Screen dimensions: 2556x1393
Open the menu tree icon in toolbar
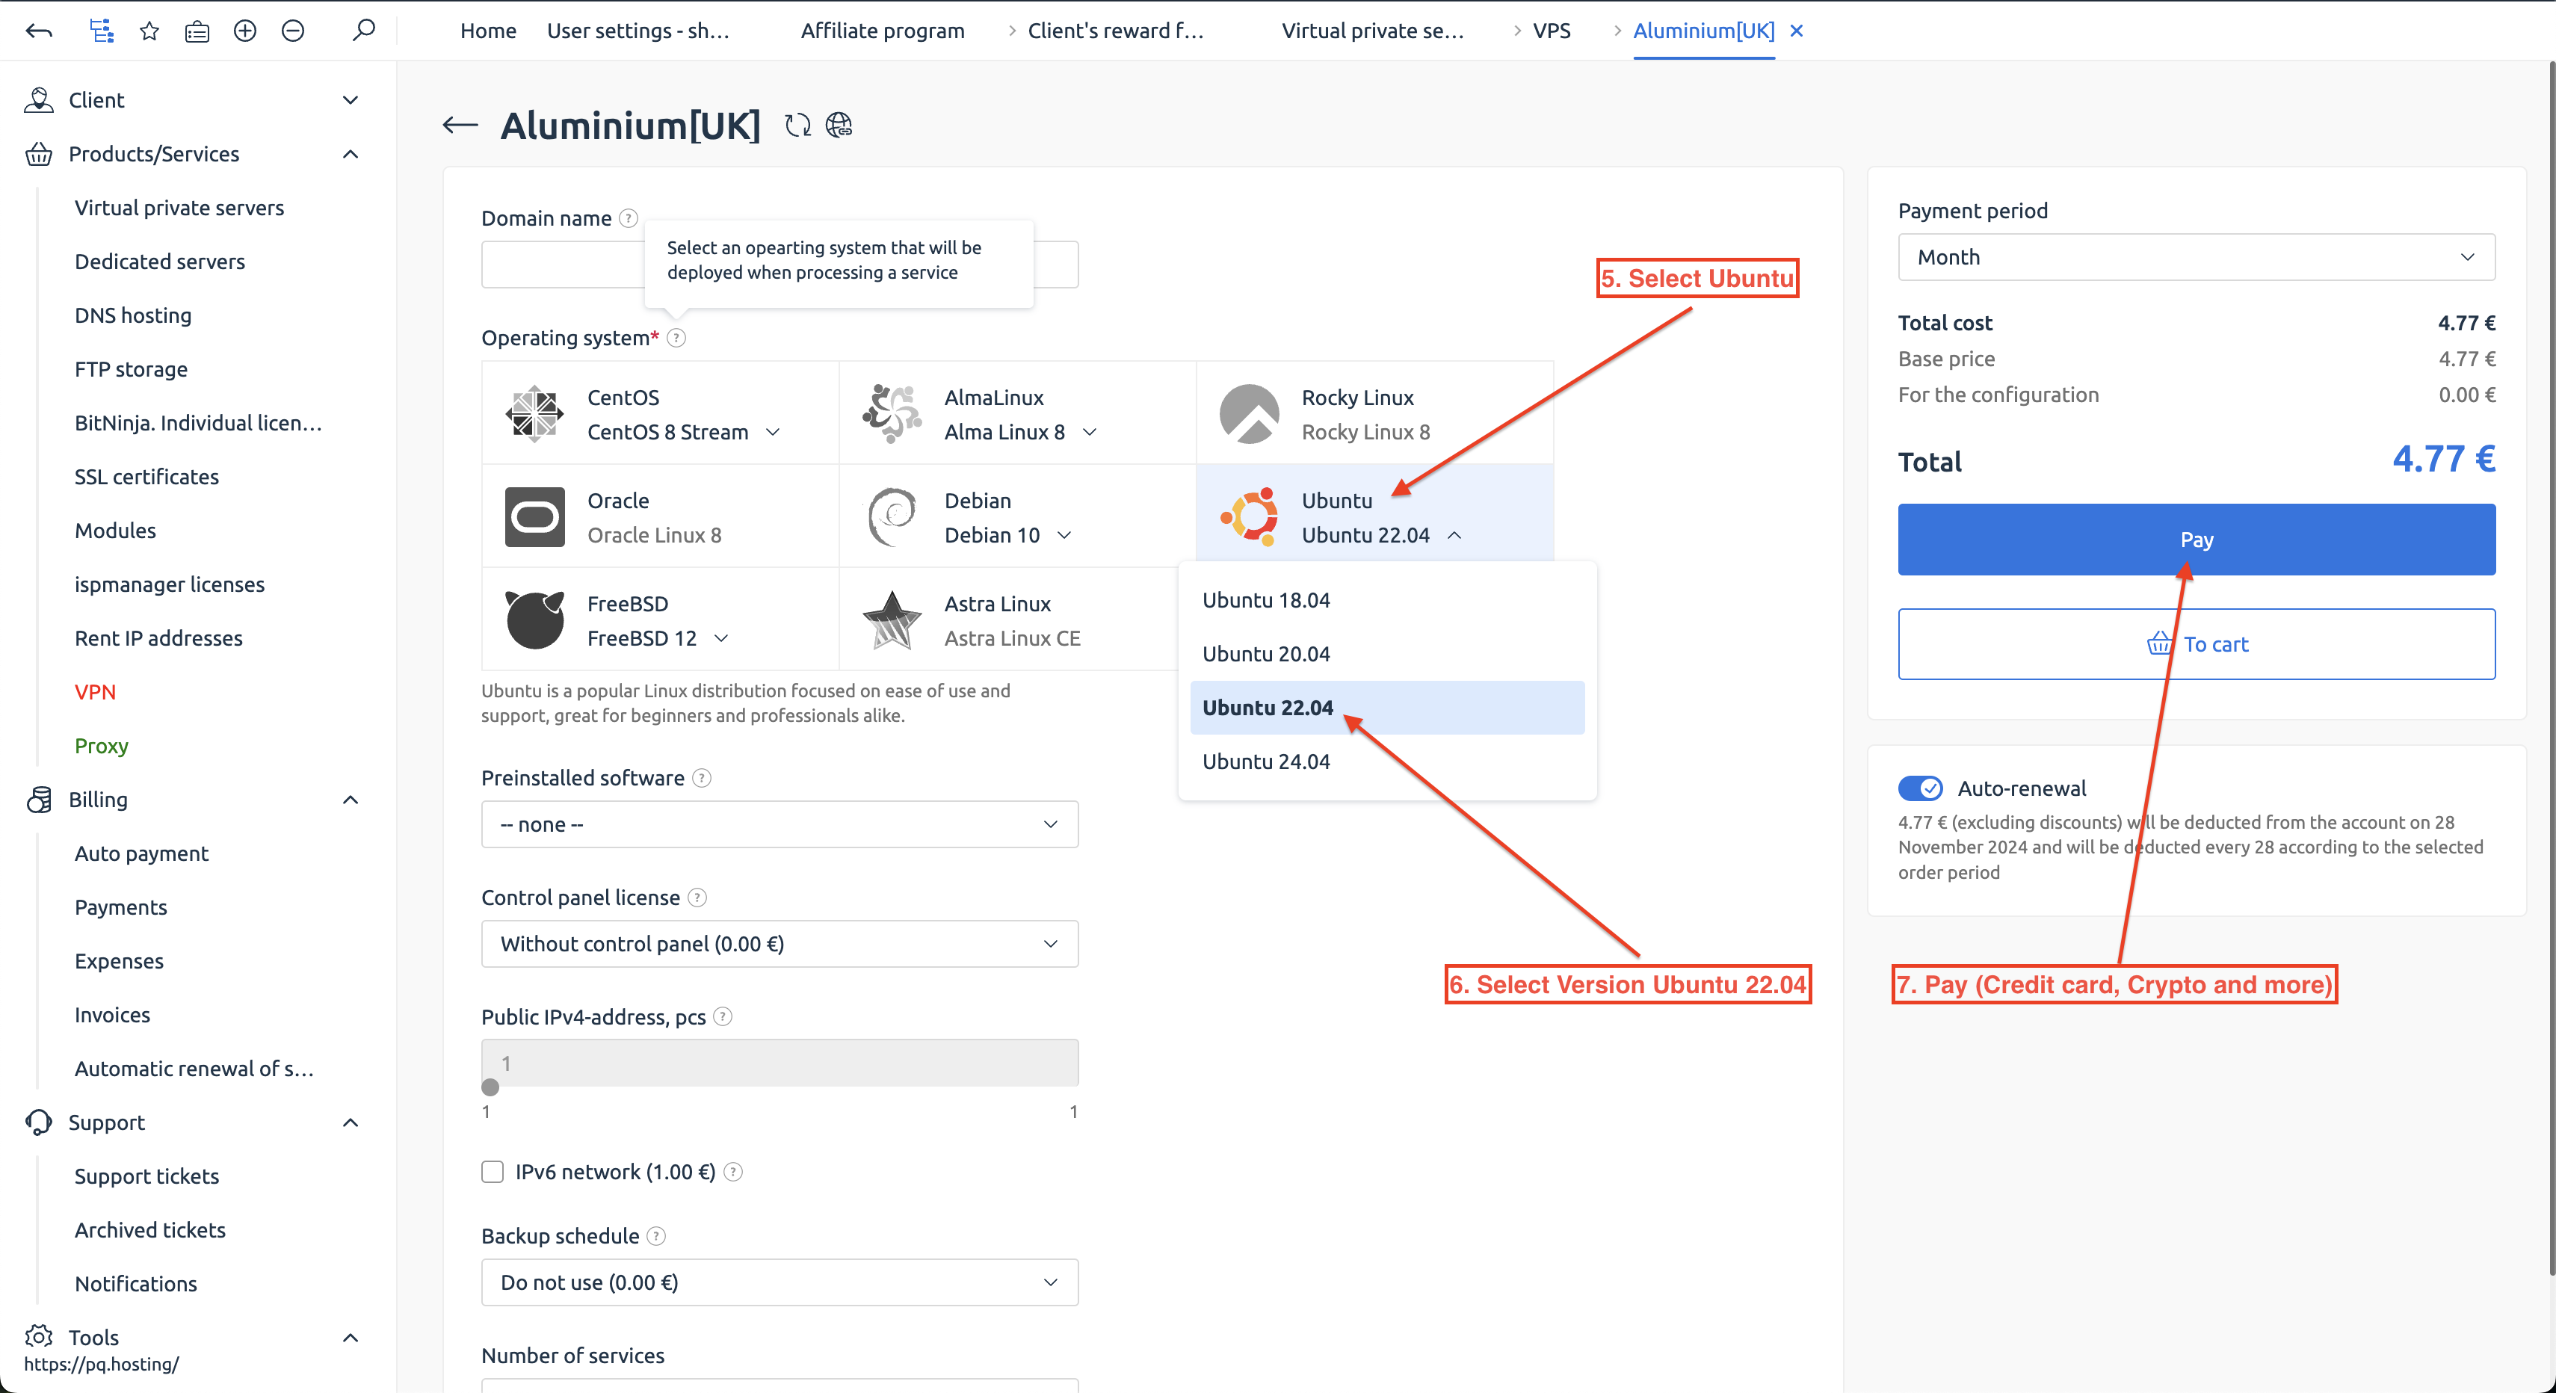tap(101, 31)
